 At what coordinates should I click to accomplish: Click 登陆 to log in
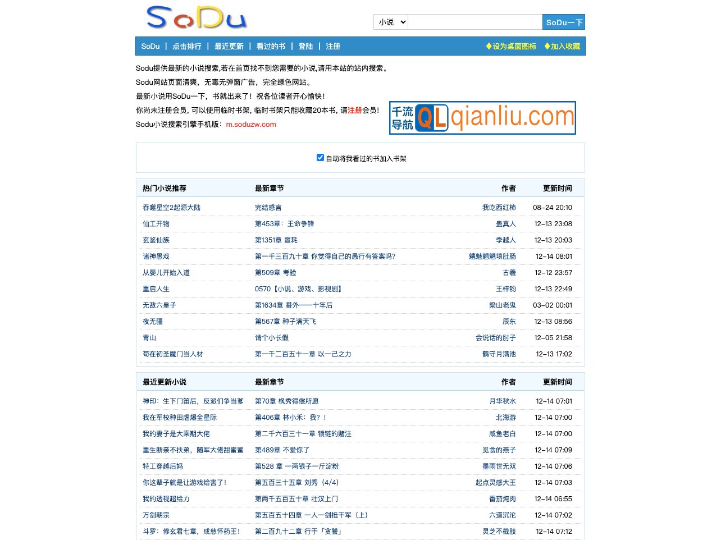tap(305, 46)
